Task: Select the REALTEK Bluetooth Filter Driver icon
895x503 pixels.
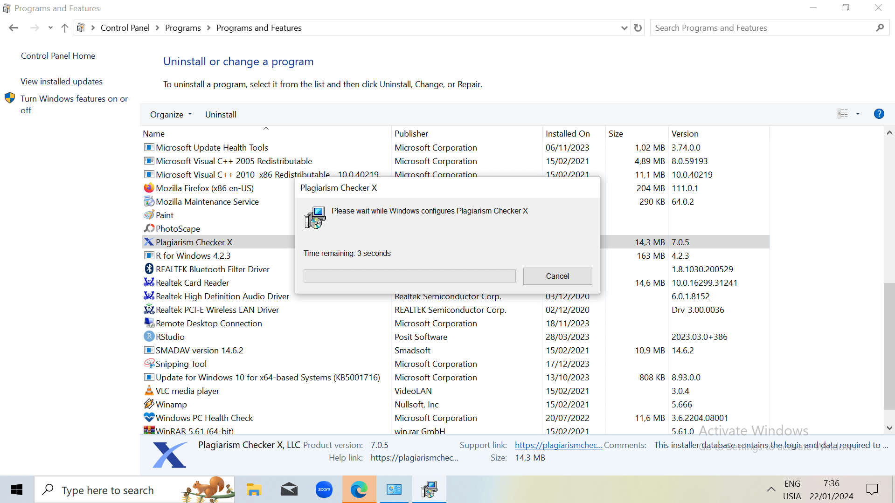Action: pyautogui.click(x=149, y=269)
